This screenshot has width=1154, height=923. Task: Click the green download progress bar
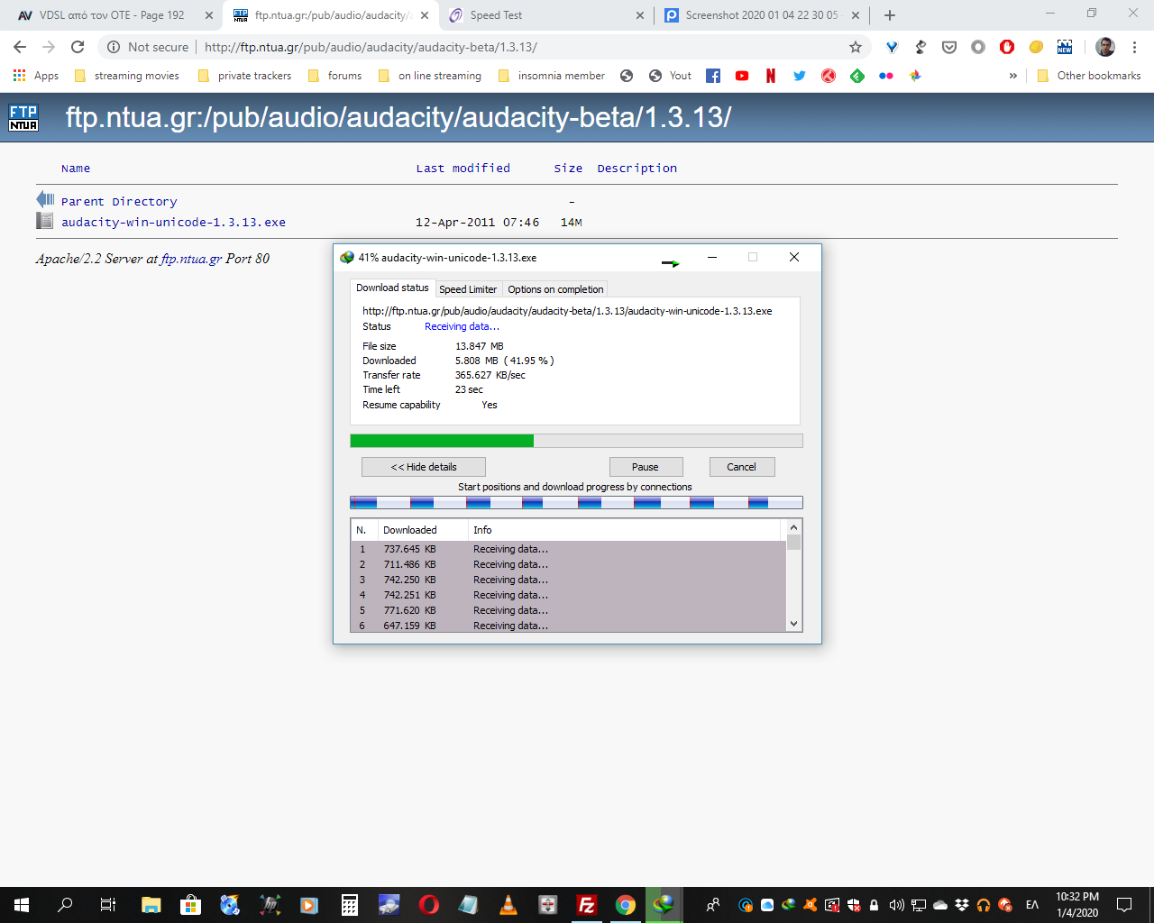tap(576, 441)
